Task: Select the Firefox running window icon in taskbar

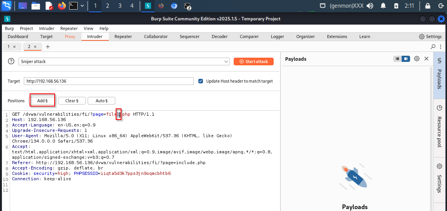Action: [x=161, y=6]
